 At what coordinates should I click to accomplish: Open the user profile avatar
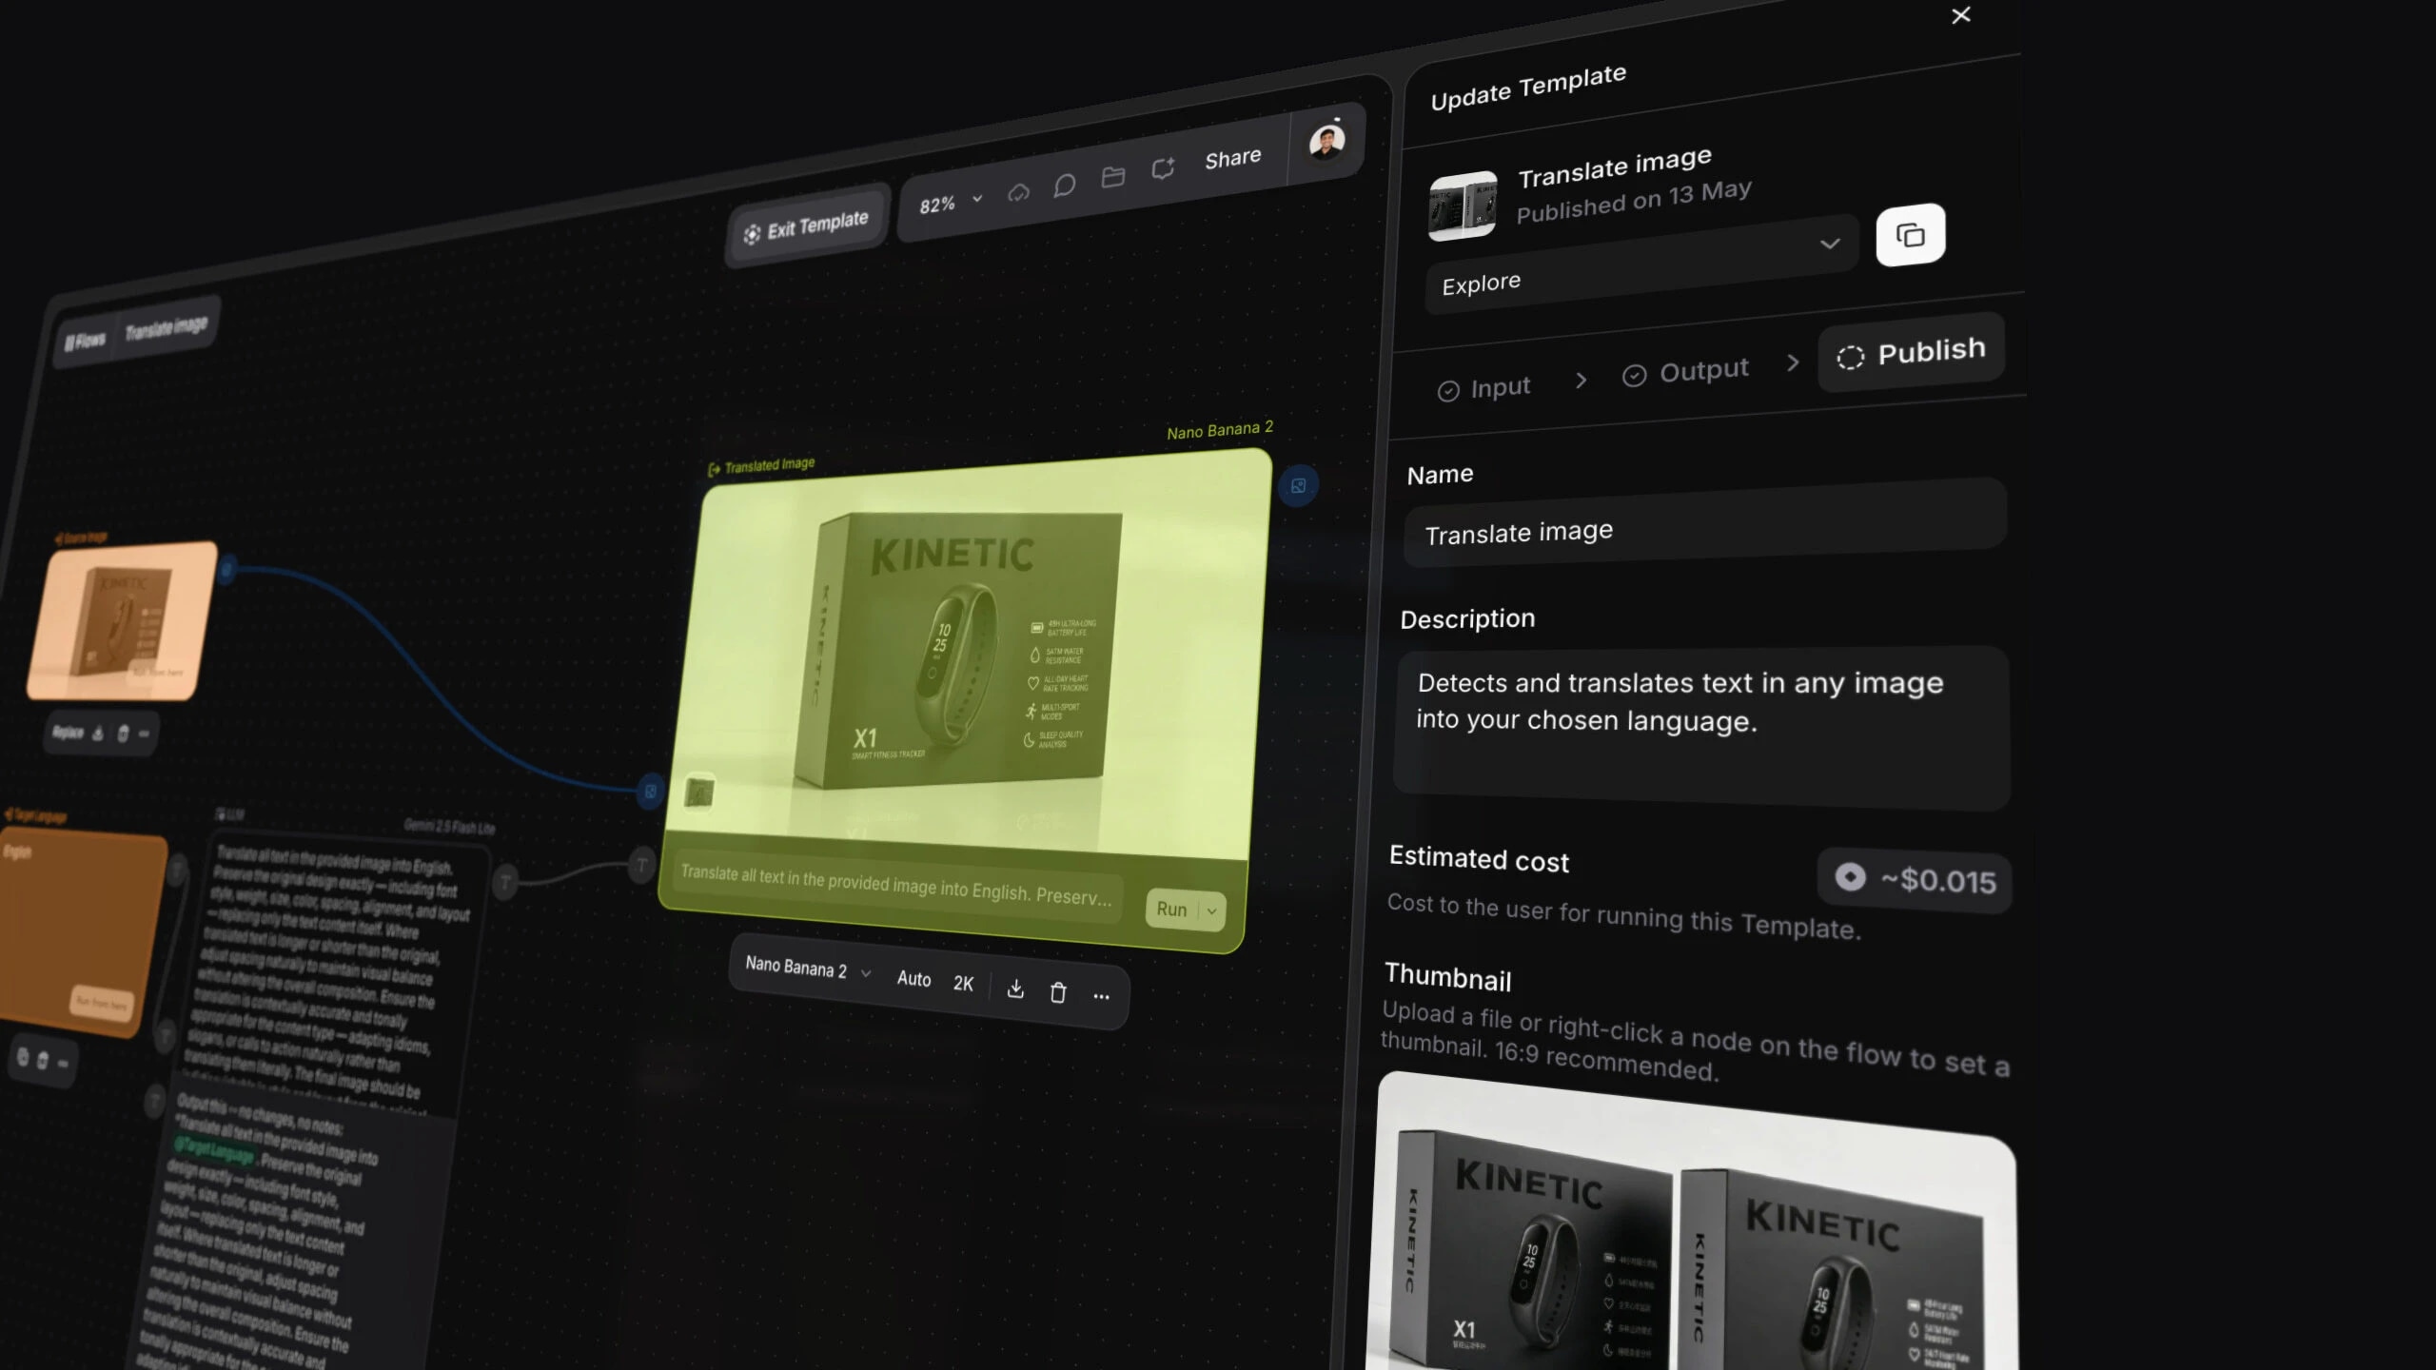[x=1326, y=142]
